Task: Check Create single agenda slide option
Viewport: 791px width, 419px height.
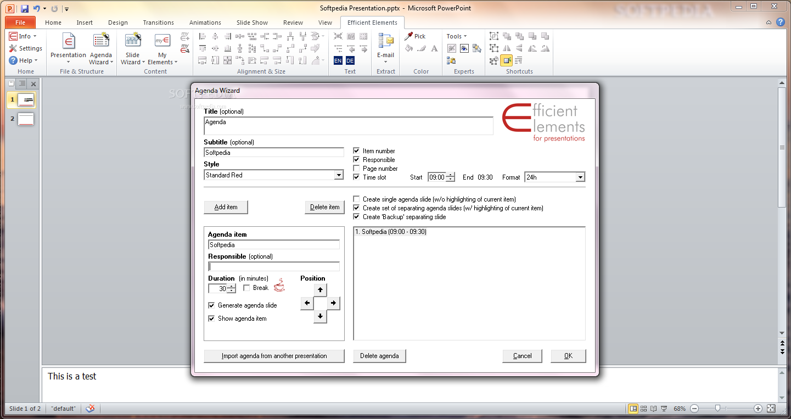Action: click(357, 199)
